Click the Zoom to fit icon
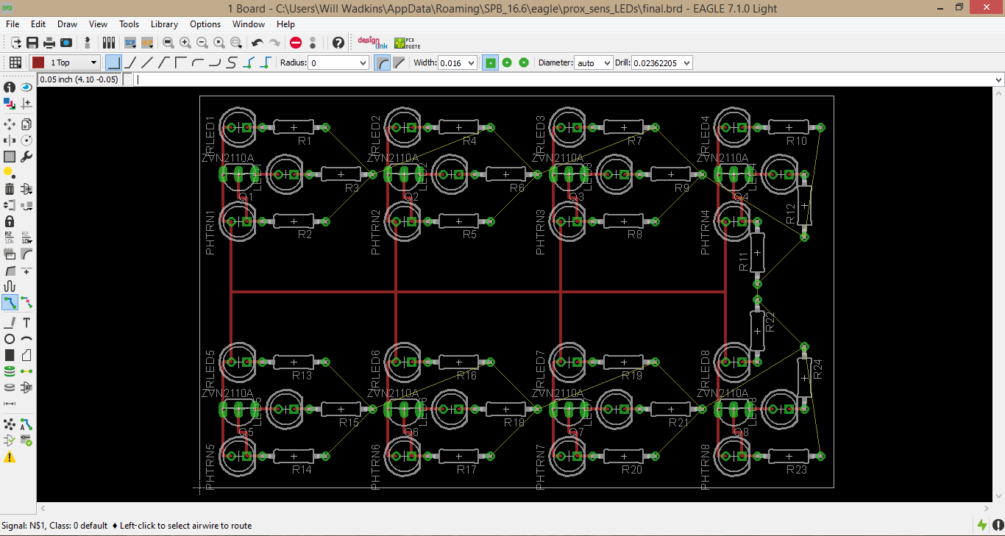The image size is (1005, 536). pyautogui.click(x=168, y=42)
